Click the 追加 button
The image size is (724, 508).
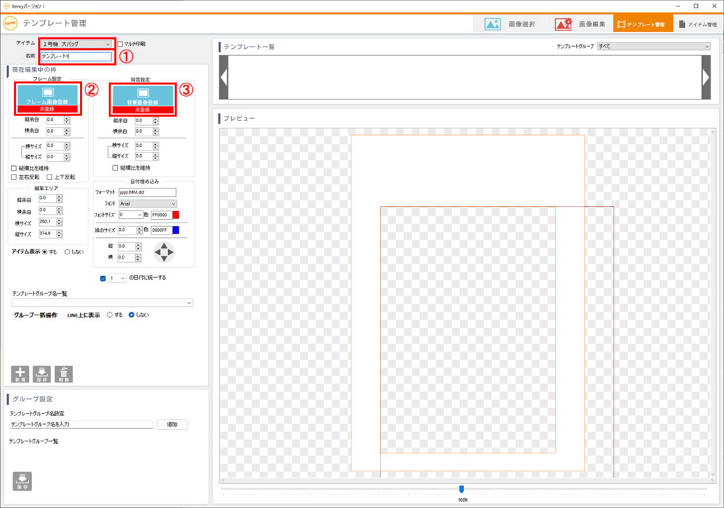click(x=172, y=425)
